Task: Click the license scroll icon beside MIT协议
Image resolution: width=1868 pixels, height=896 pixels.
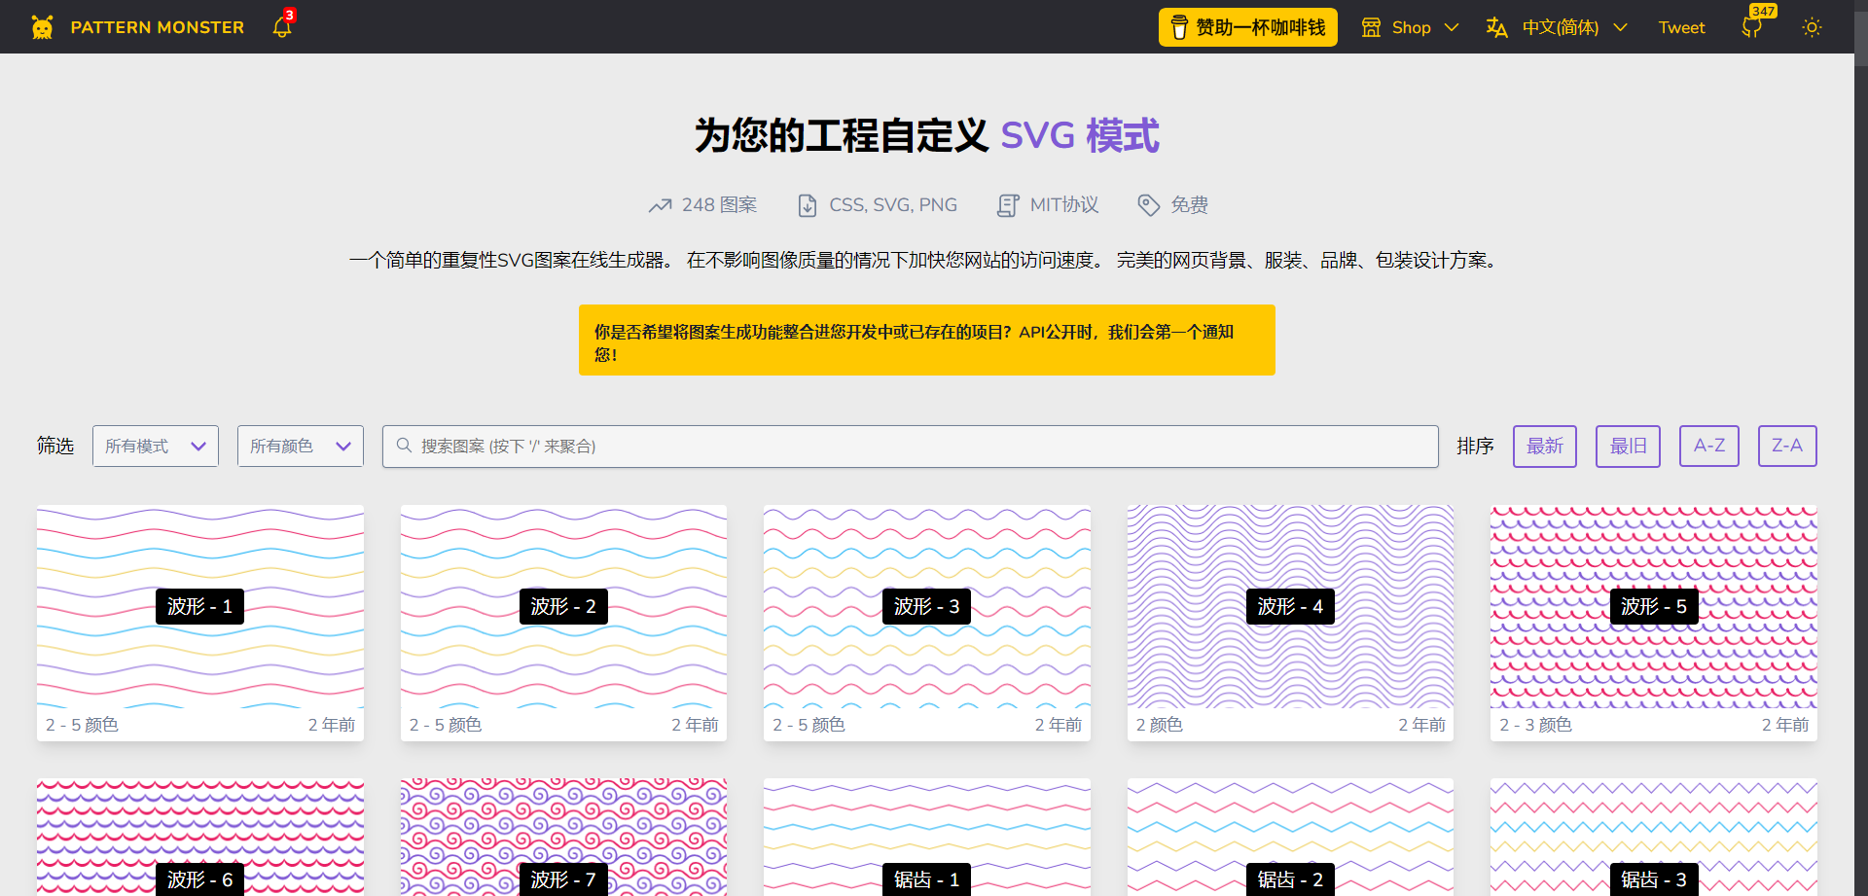Action: (x=1008, y=205)
